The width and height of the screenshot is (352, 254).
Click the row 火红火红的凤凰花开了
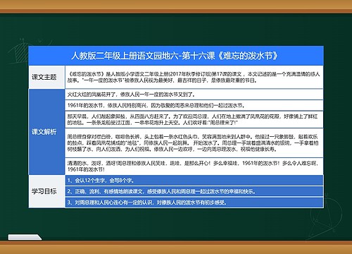[x=194, y=95]
